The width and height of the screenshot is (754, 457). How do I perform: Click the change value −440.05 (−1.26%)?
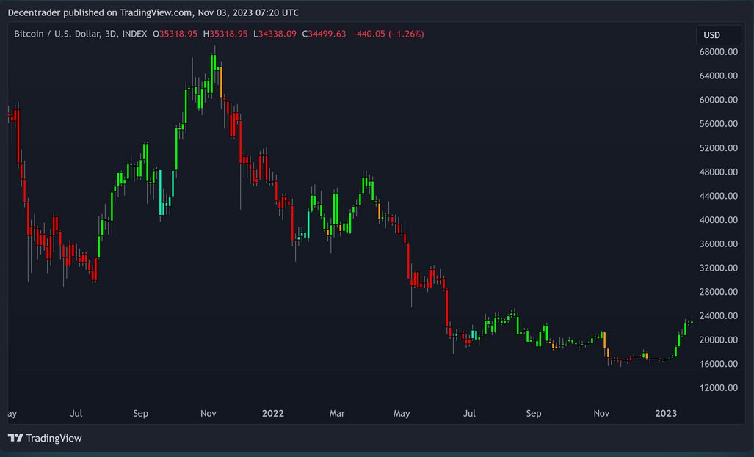pyautogui.click(x=388, y=34)
